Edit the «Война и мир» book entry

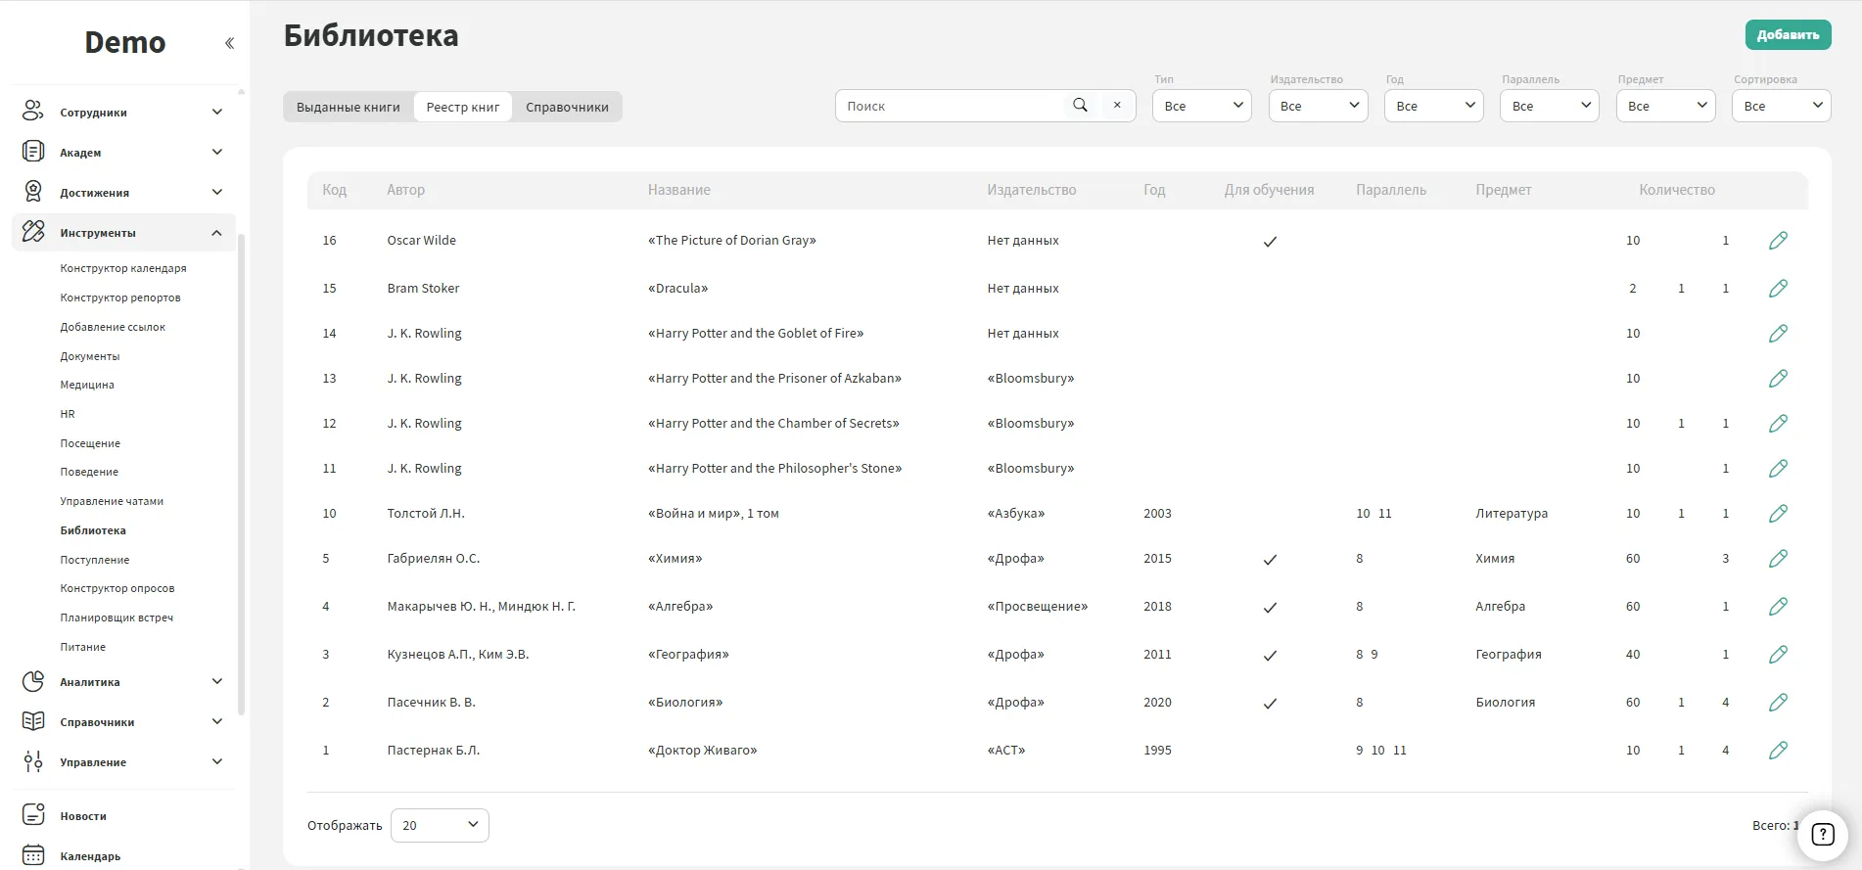click(1778, 514)
